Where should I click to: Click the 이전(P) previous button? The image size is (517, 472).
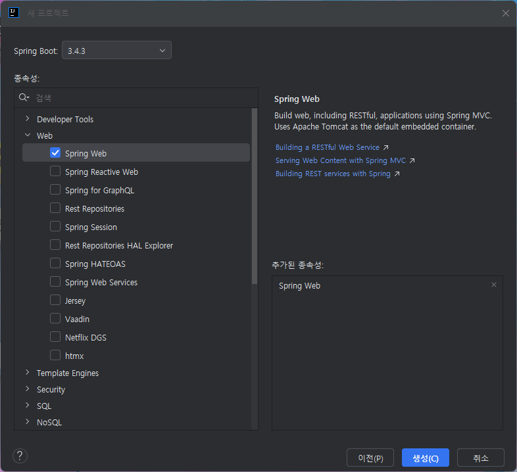click(x=370, y=458)
